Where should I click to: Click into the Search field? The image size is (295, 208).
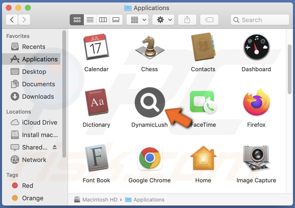[x=260, y=20]
